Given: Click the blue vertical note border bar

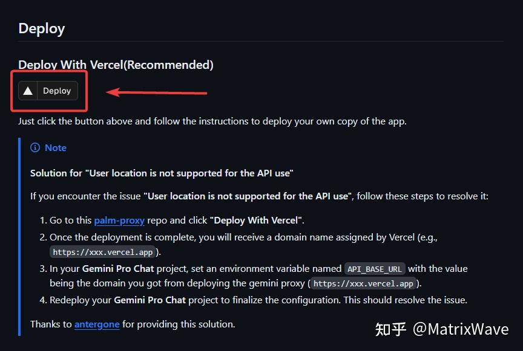Looking at the screenshot, I should (19, 237).
